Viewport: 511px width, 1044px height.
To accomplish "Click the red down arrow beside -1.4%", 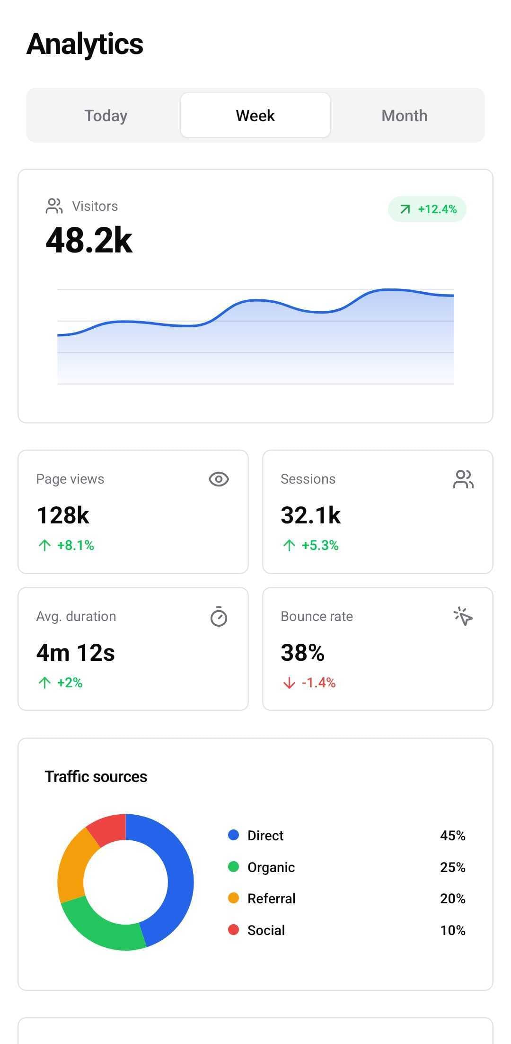I will click(289, 683).
